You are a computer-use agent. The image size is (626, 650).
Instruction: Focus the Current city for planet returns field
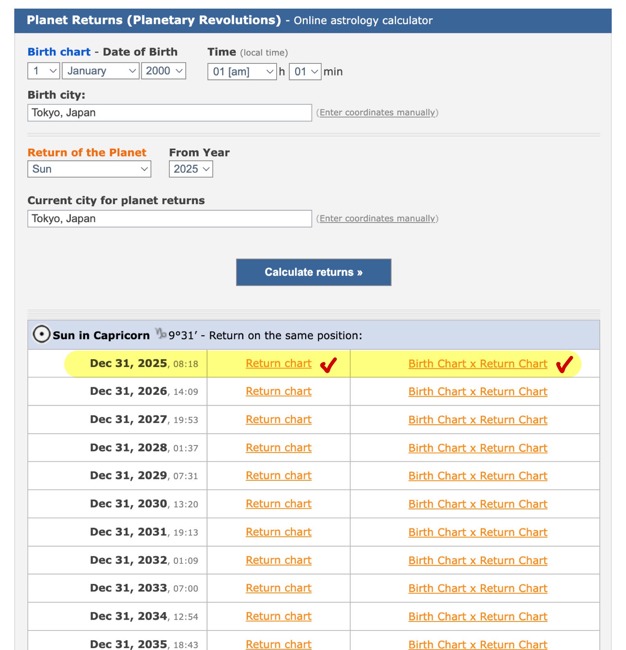(170, 219)
